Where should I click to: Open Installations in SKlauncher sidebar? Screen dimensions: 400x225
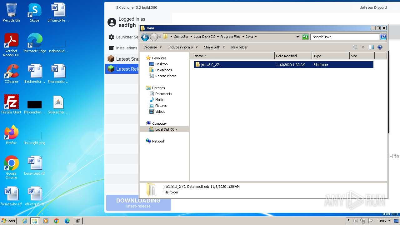pos(123,48)
